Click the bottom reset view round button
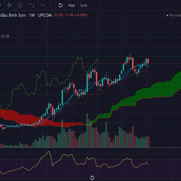Viewport: 181px width, 181px height. coord(92,178)
